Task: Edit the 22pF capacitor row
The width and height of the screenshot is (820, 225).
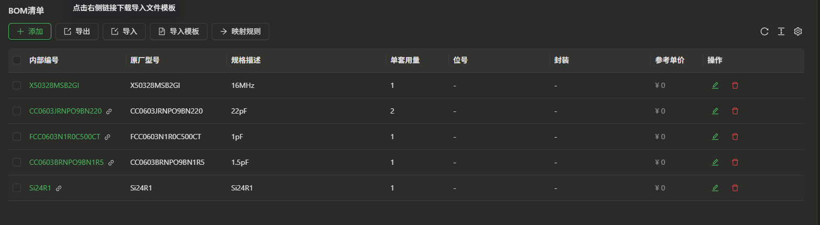Action: [x=715, y=111]
